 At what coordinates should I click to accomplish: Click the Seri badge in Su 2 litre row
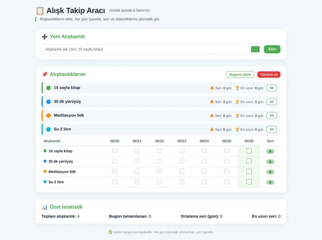pyautogui.click(x=270, y=182)
